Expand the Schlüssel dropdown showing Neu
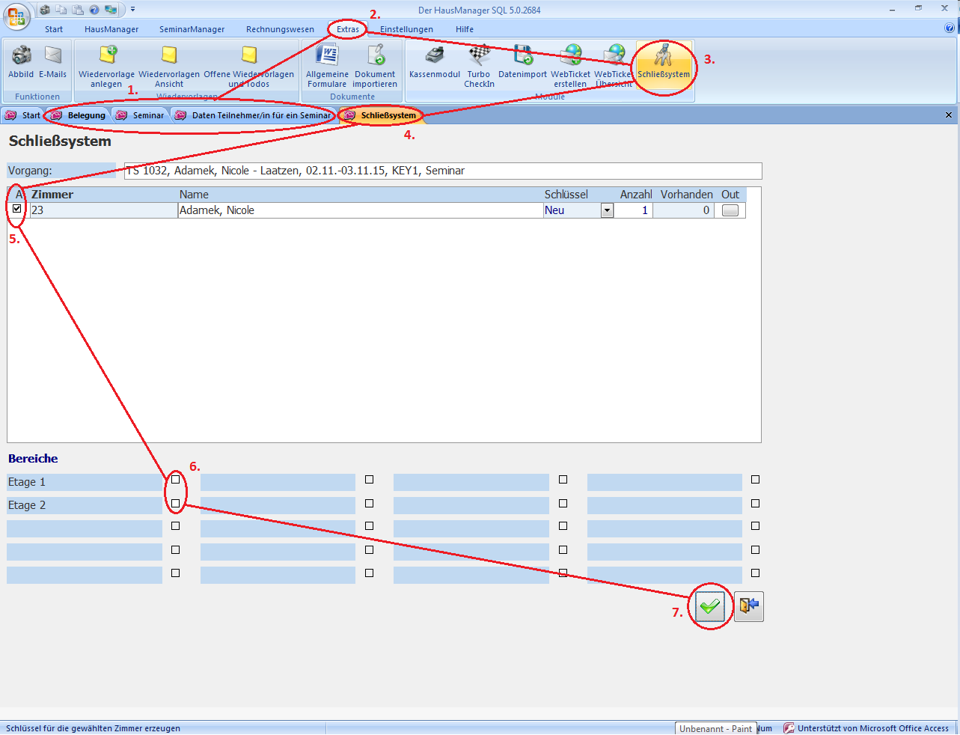The height and width of the screenshot is (735, 960). [607, 211]
